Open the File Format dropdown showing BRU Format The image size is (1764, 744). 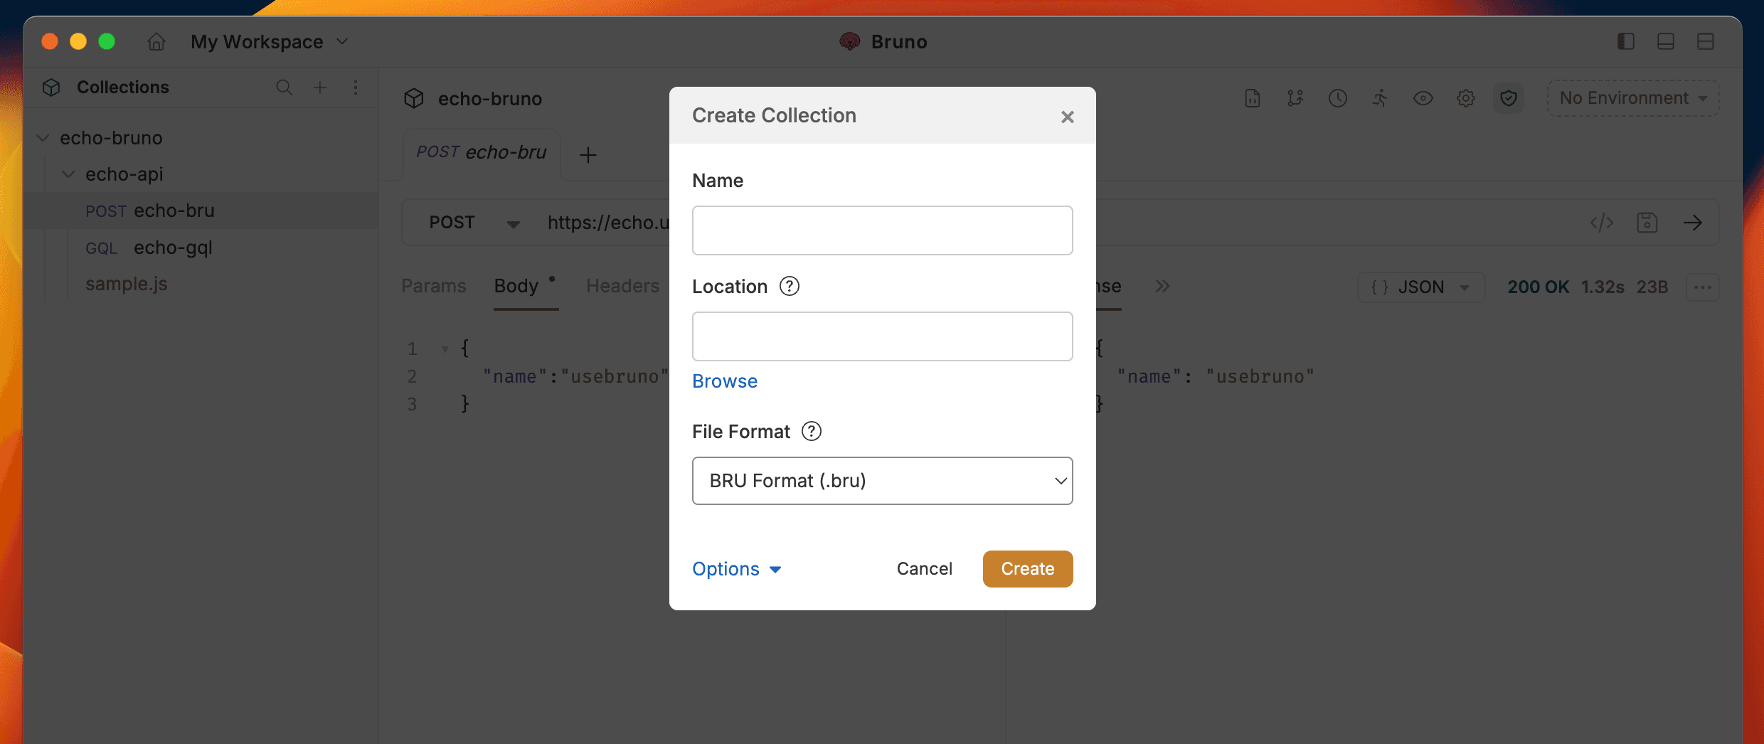click(882, 481)
